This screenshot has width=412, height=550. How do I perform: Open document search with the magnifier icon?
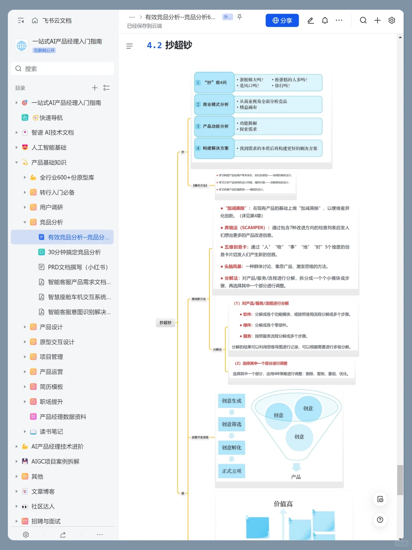[363, 20]
